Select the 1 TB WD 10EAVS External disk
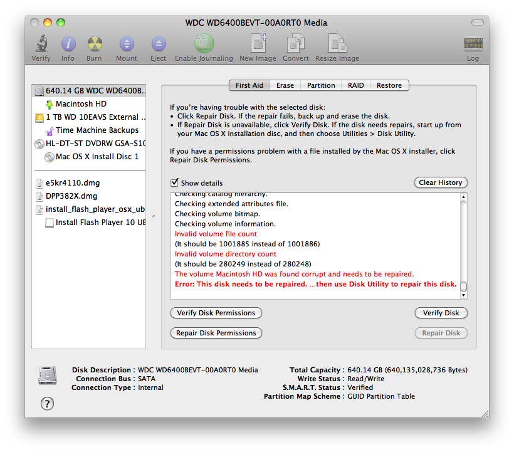 coord(89,117)
